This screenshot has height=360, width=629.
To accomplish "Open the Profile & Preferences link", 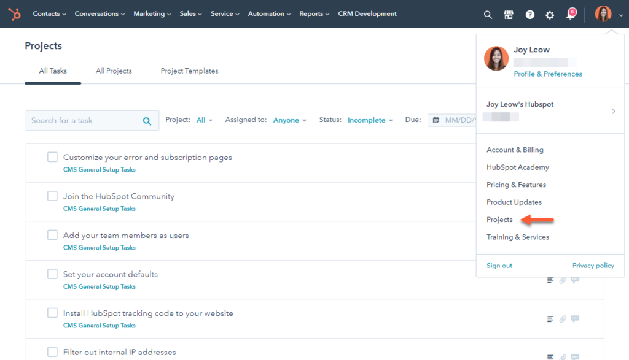I will pyautogui.click(x=548, y=74).
